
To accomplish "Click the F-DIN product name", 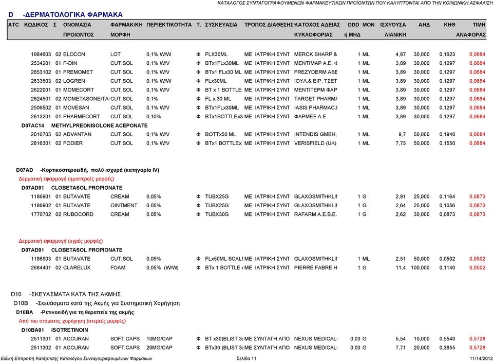I will pos(70,63).
